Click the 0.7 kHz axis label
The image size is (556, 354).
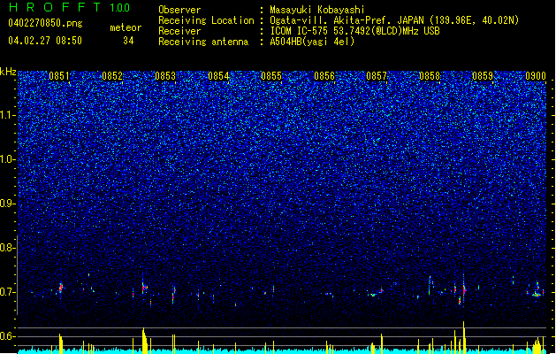click(x=7, y=292)
